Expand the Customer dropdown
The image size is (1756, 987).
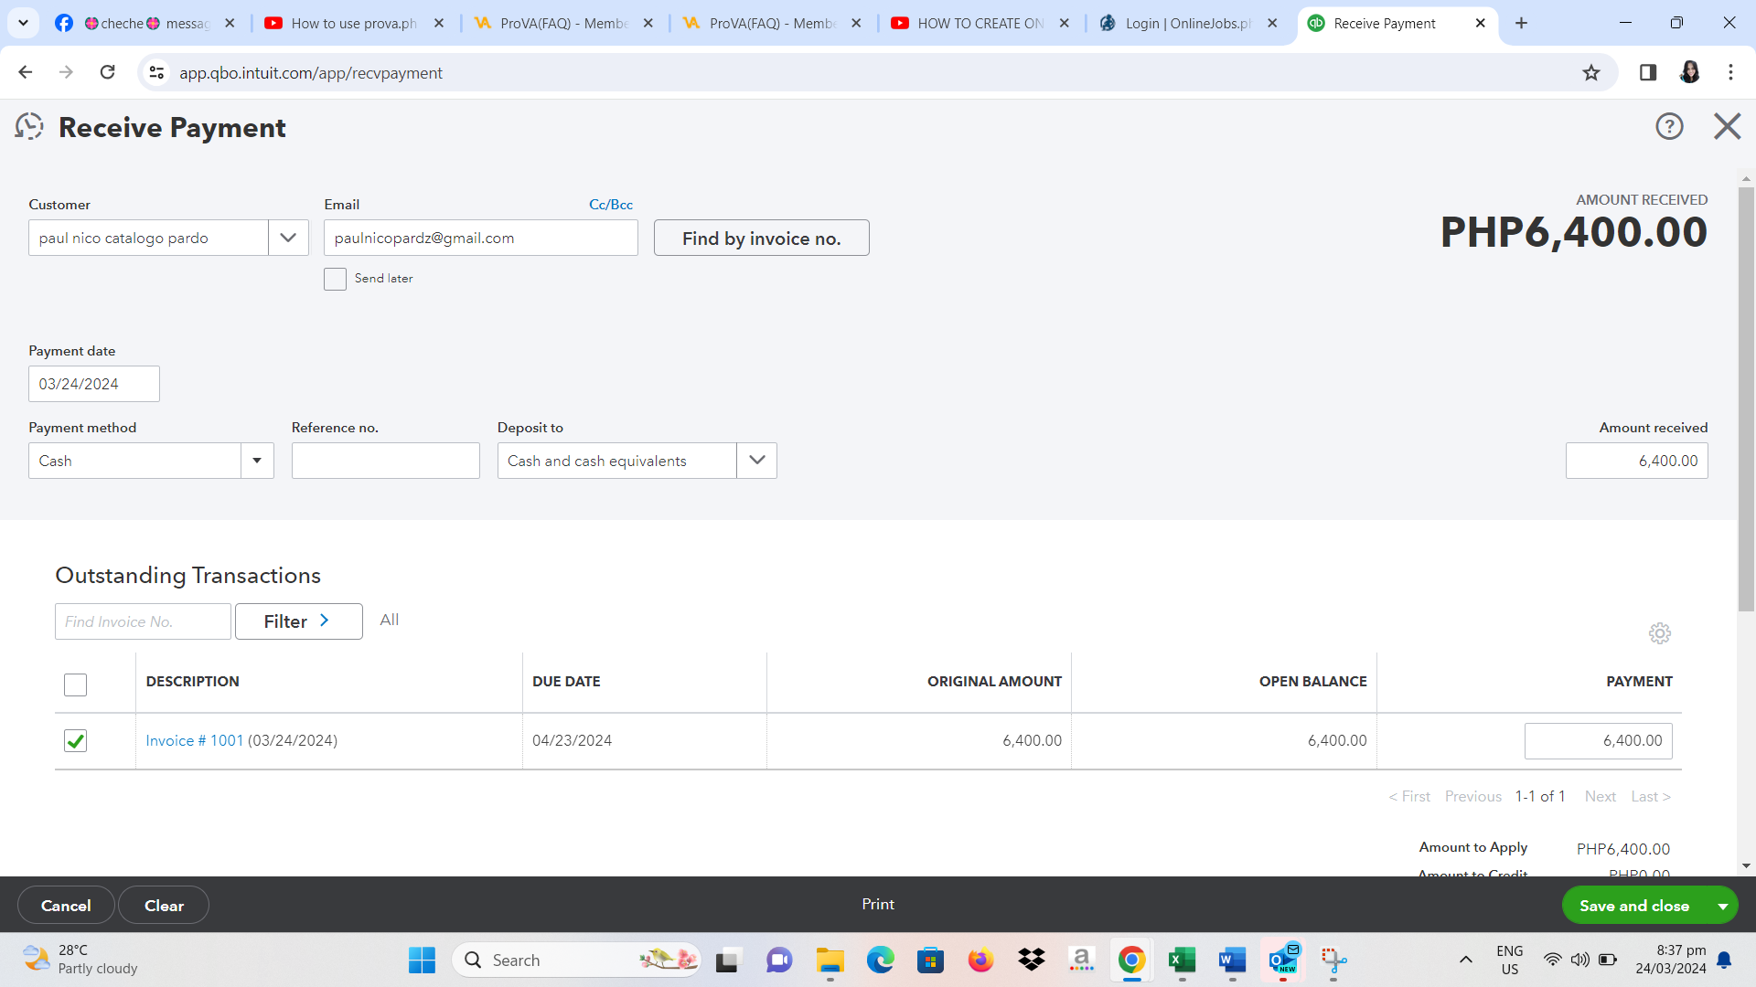(x=288, y=238)
